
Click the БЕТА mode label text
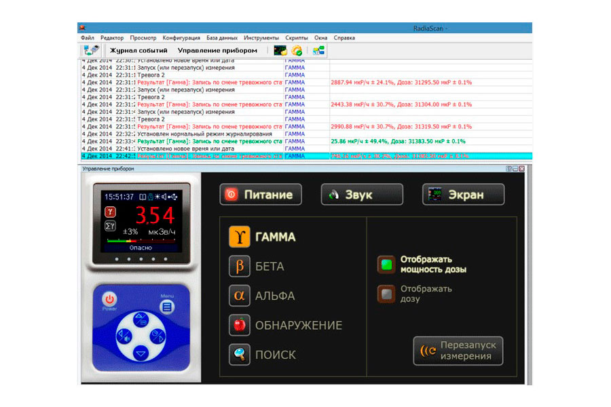(x=270, y=267)
